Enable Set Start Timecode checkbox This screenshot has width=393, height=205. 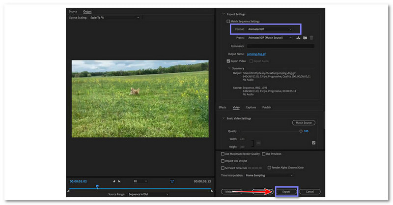[223, 168]
